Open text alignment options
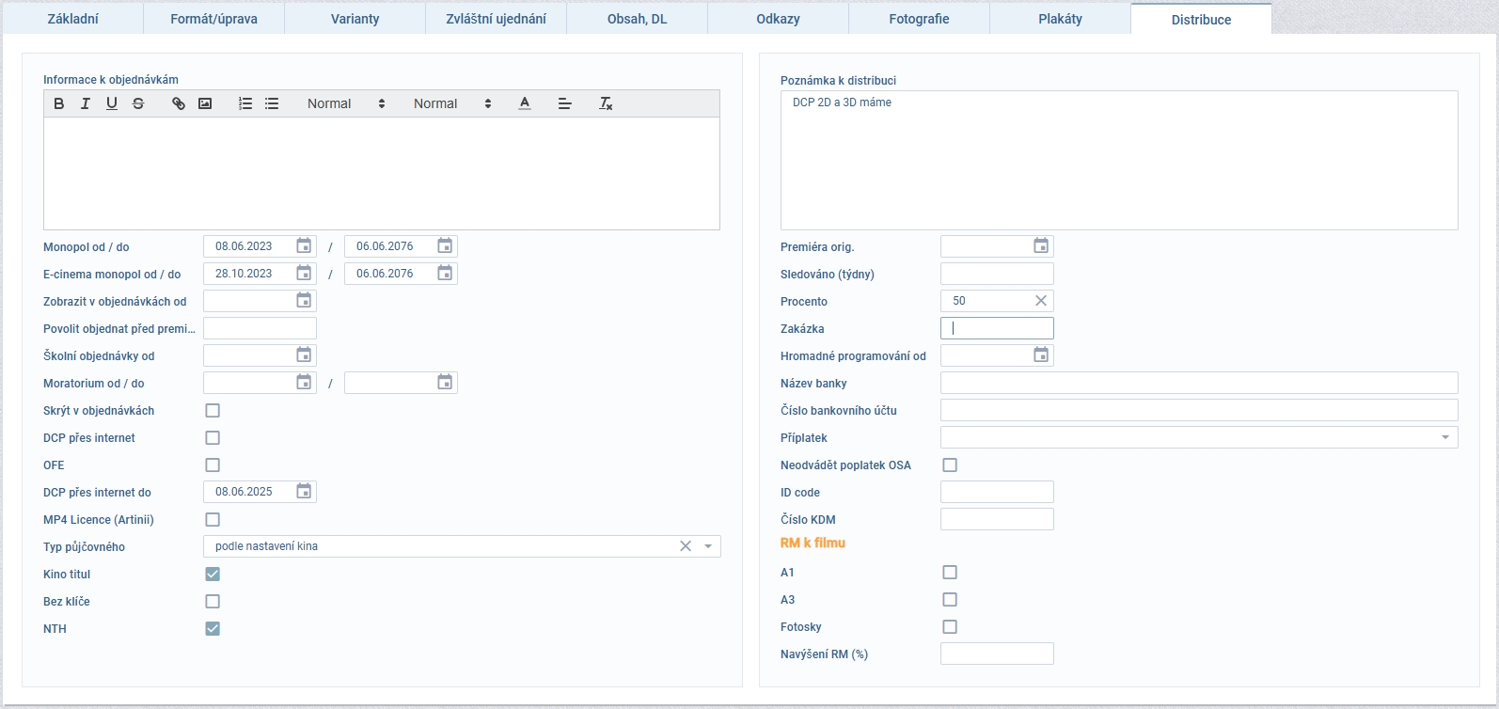 coord(565,103)
